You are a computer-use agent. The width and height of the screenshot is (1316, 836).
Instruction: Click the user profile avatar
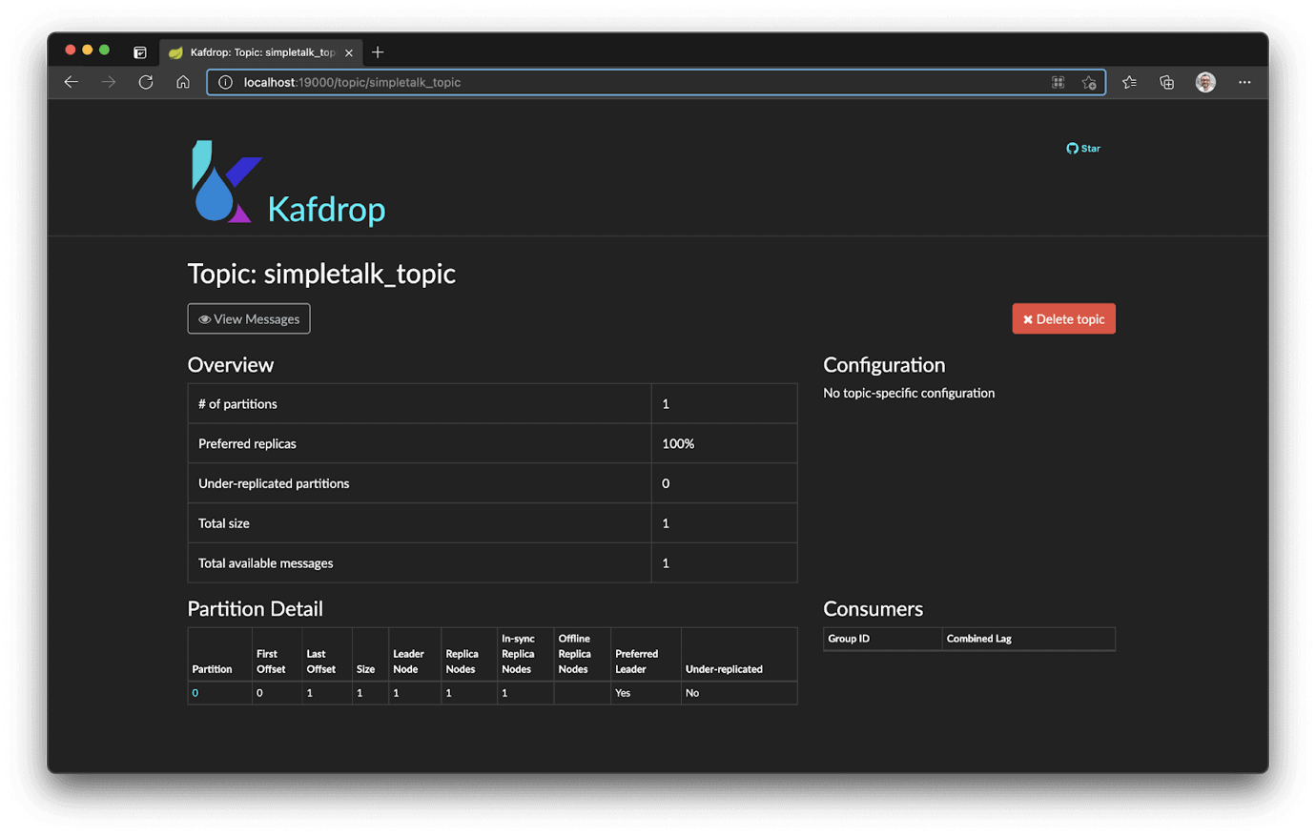click(x=1205, y=82)
